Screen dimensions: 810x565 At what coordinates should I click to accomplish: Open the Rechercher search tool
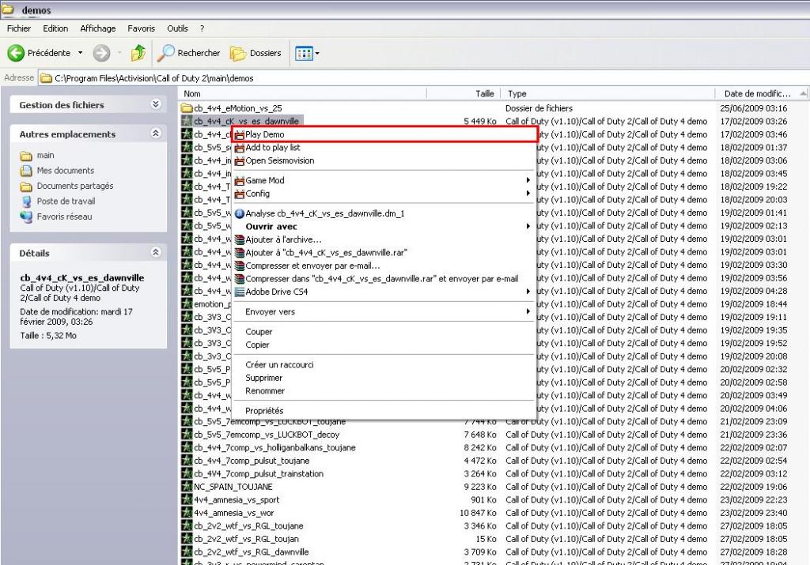(x=189, y=53)
